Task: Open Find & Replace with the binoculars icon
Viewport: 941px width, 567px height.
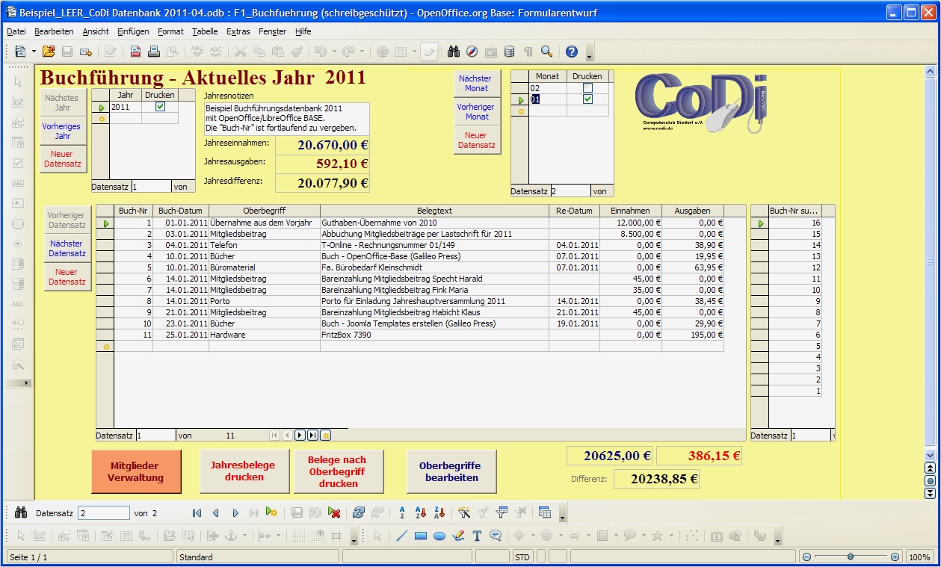Action: tap(453, 51)
